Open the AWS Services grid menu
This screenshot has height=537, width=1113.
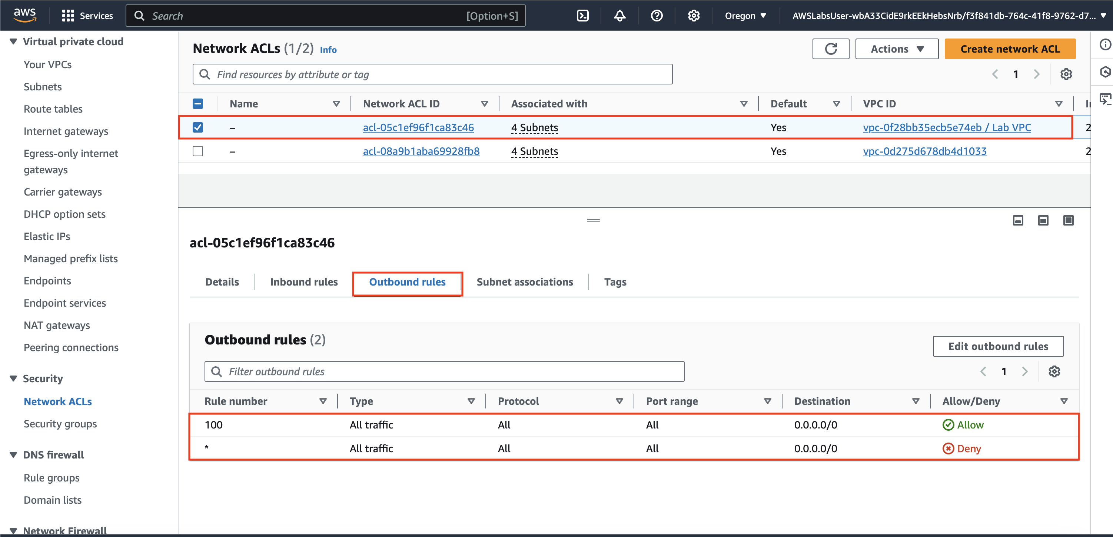point(68,16)
